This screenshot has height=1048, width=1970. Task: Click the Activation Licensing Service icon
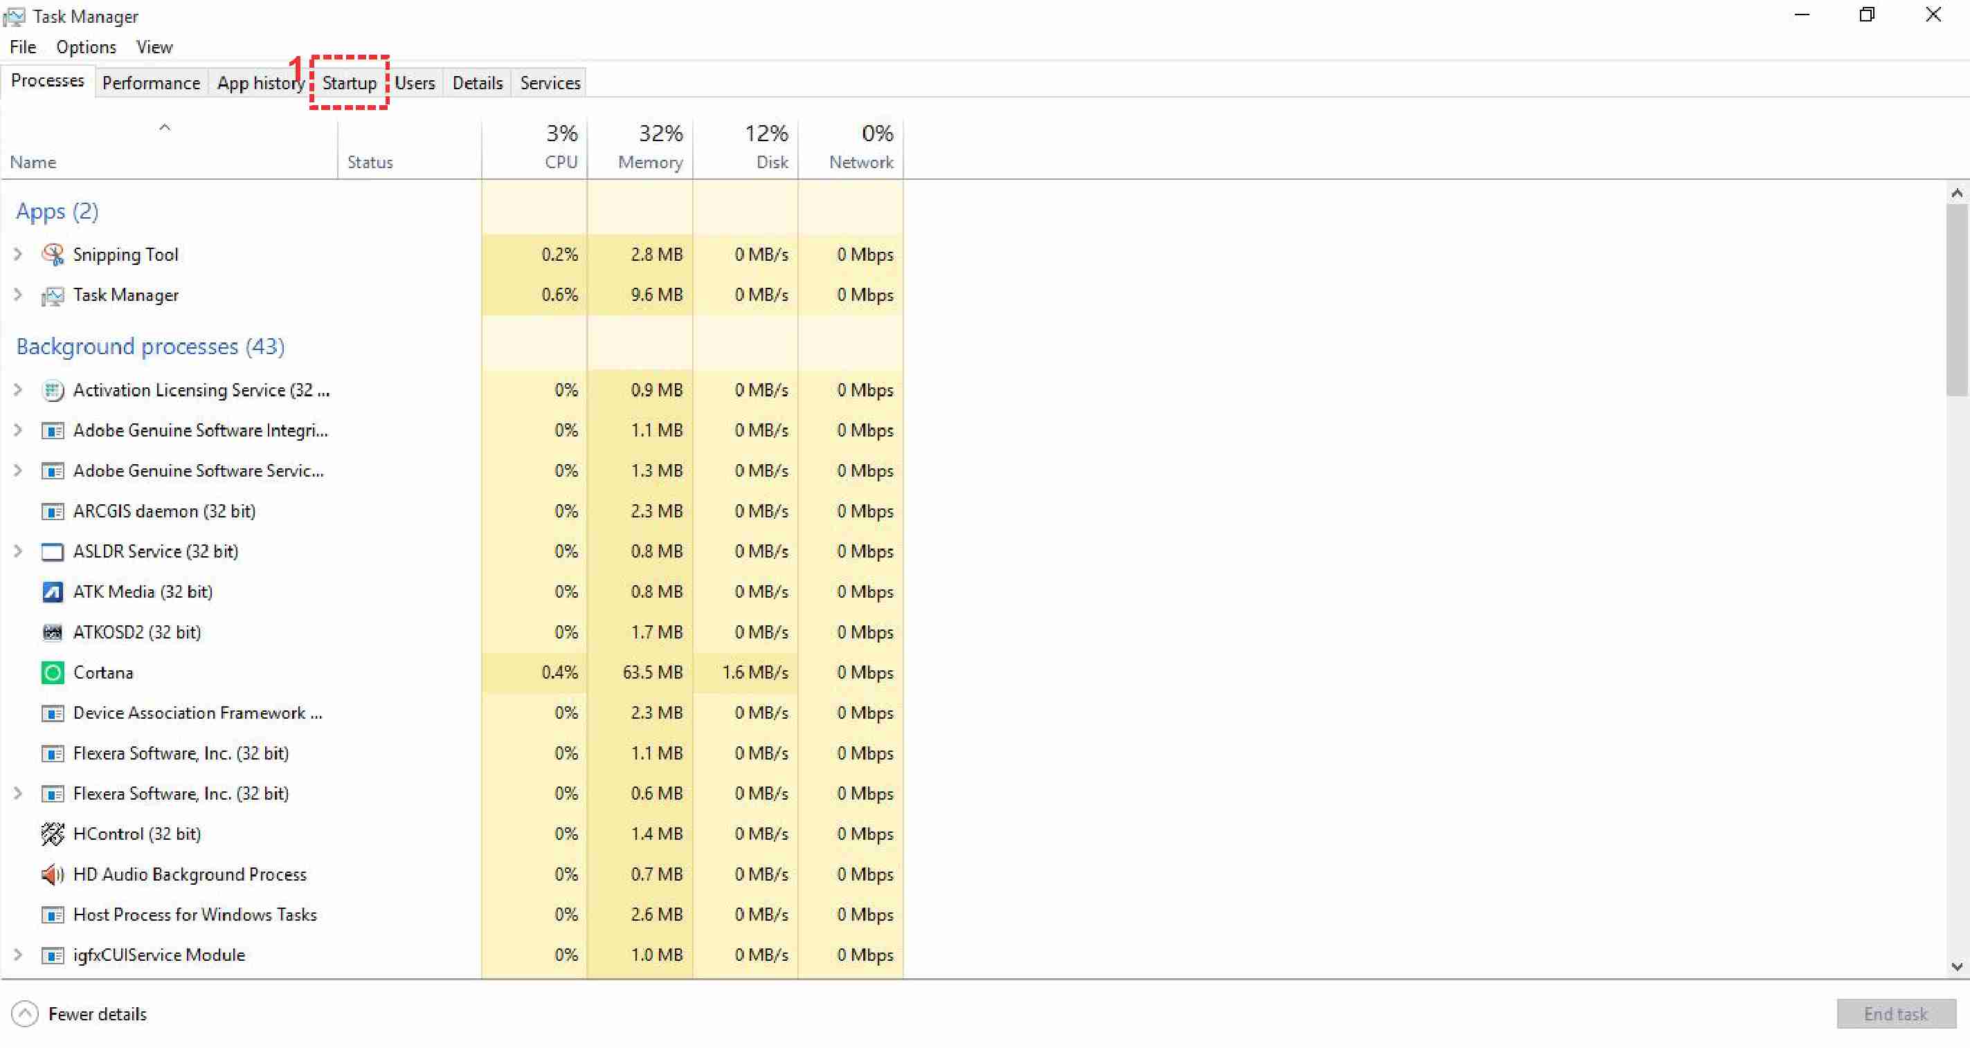pyautogui.click(x=52, y=391)
